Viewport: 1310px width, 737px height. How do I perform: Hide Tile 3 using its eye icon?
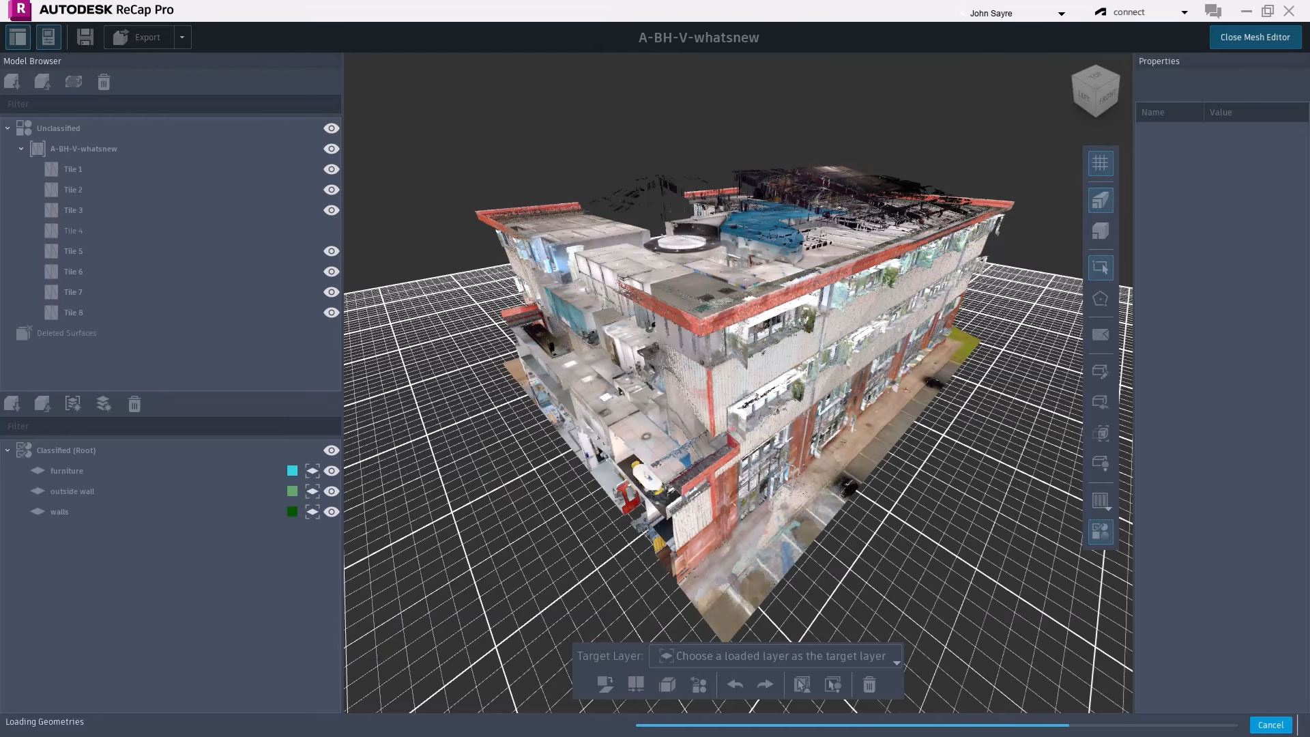coord(331,210)
